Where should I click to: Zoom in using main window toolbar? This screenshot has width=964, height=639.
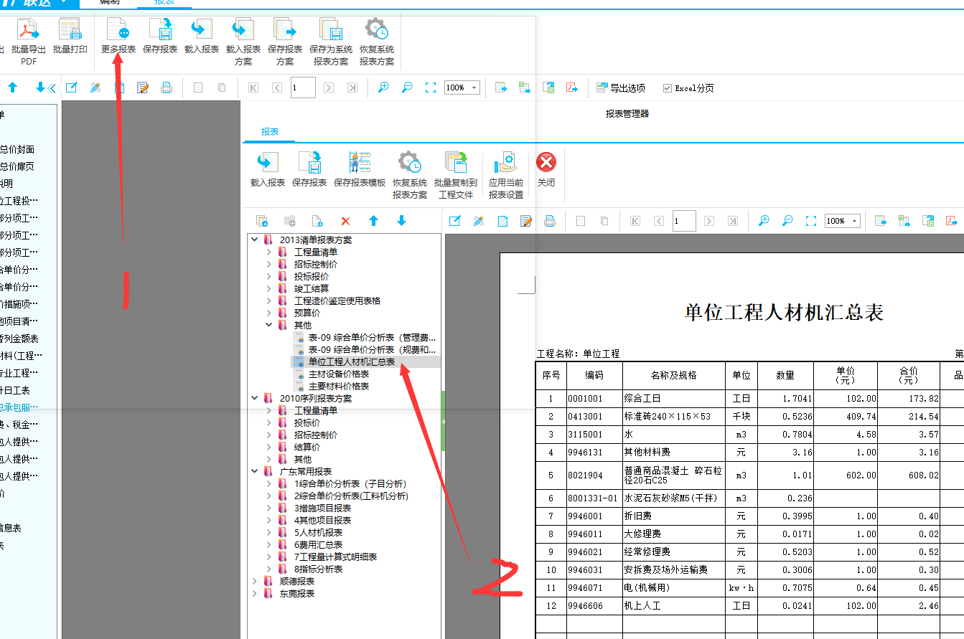point(383,87)
